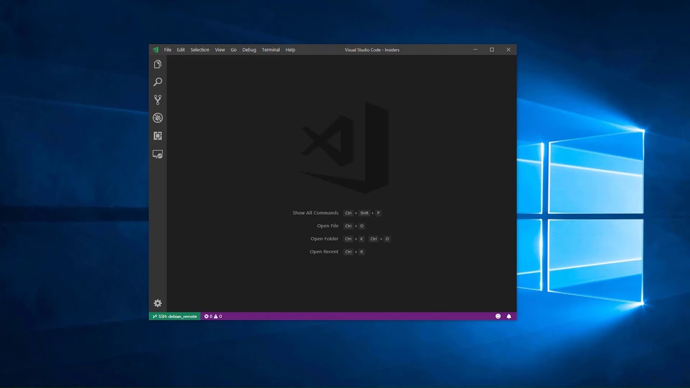Open the Remote Explorer icon

pyautogui.click(x=157, y=154)
